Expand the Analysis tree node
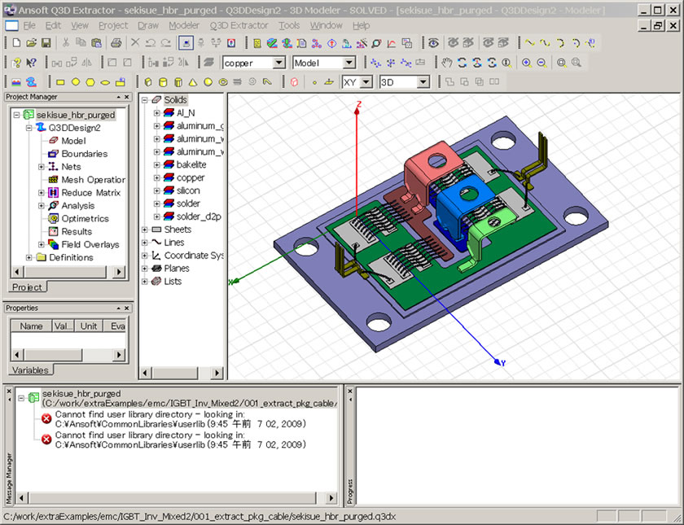Viewport: 684px width, 525px height. tap(41, 205)
